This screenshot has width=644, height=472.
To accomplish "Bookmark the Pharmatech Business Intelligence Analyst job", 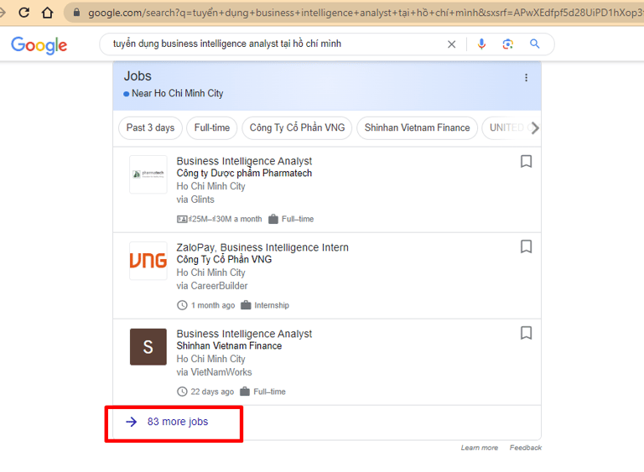I will [x=526, y=162].
